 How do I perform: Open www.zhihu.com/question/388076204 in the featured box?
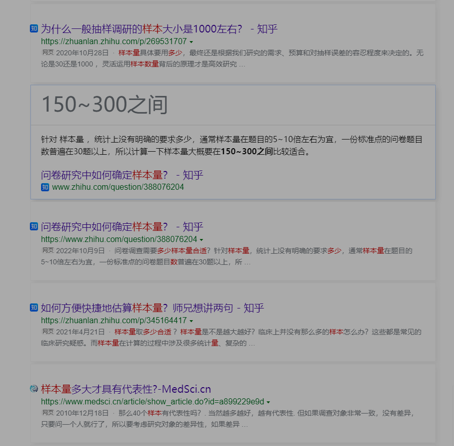tap(118, 187)
